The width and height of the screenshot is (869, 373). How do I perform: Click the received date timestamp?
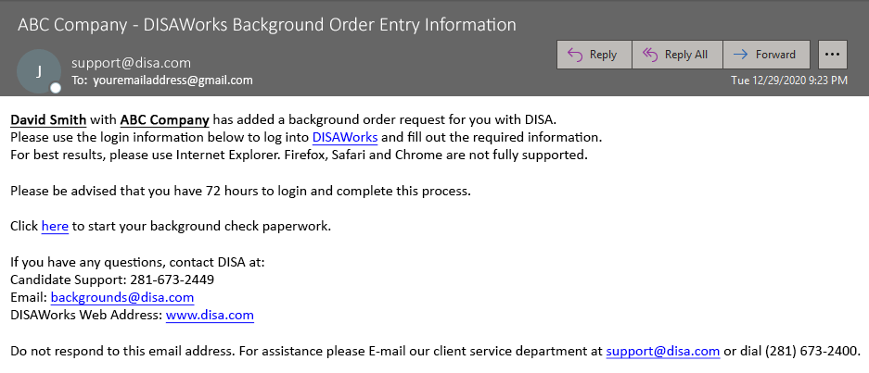pyautogui.click(x=788, y=81)
